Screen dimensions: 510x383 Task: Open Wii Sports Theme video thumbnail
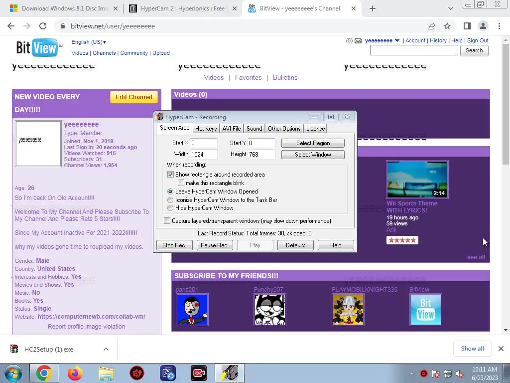[x=417, y=179]
